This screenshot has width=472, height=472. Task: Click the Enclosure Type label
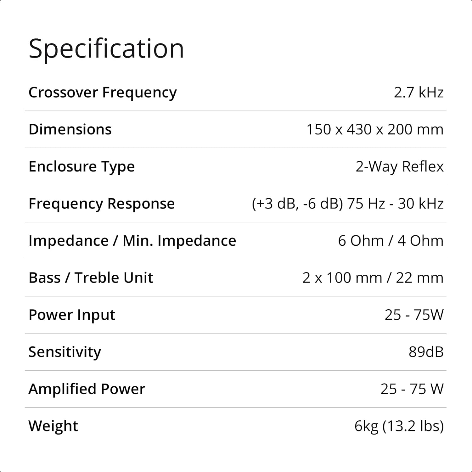click(81, 166)
